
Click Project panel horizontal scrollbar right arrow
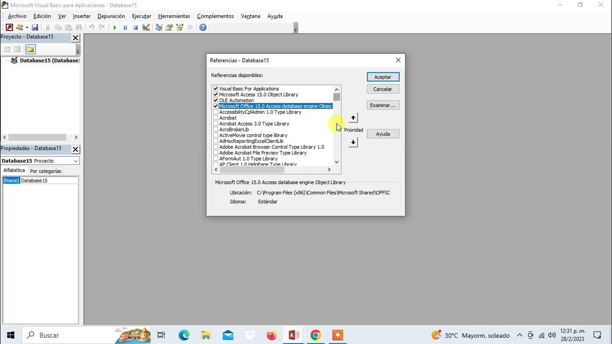coord(76,137)
